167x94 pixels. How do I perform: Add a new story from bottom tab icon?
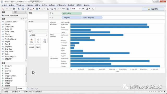point(37,89)
